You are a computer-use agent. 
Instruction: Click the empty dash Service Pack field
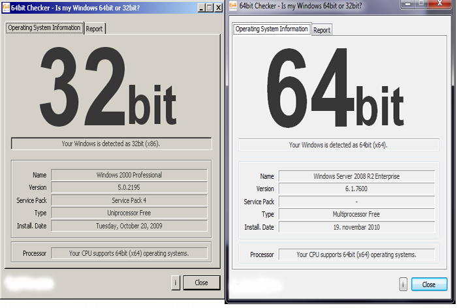click(356, 202)
